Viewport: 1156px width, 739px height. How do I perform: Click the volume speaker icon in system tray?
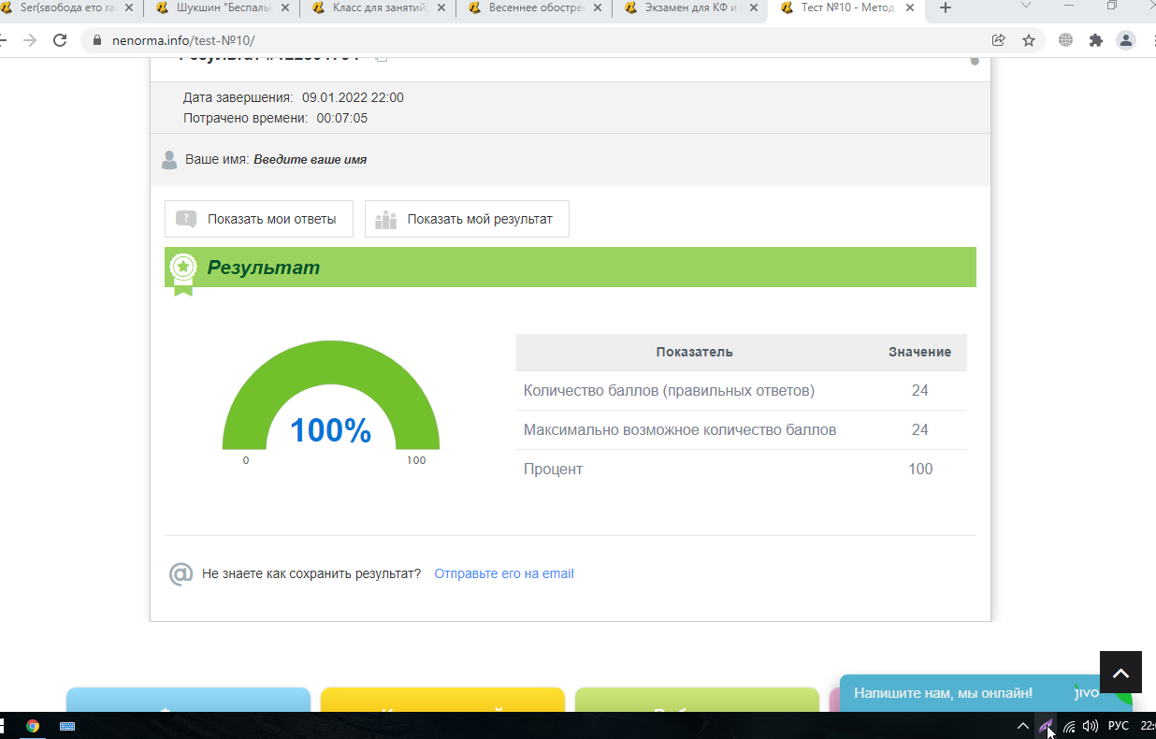(x=1090, y=726)
